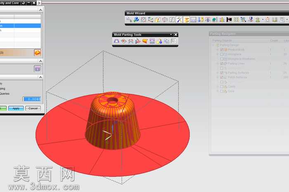The height and width of the screenshot is (192, 289).
Task: Toggle the highlighted Mold Parting Tools icon
Action: (x=187, y=19)
